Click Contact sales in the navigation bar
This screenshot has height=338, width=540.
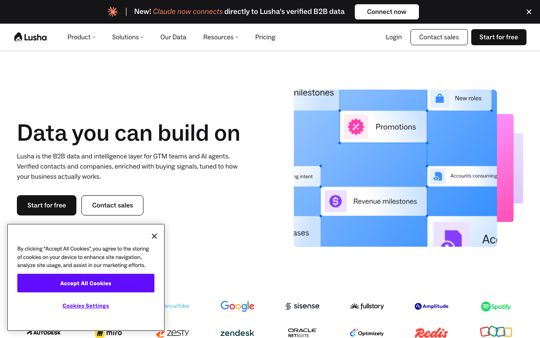click(x=439, y=37)
